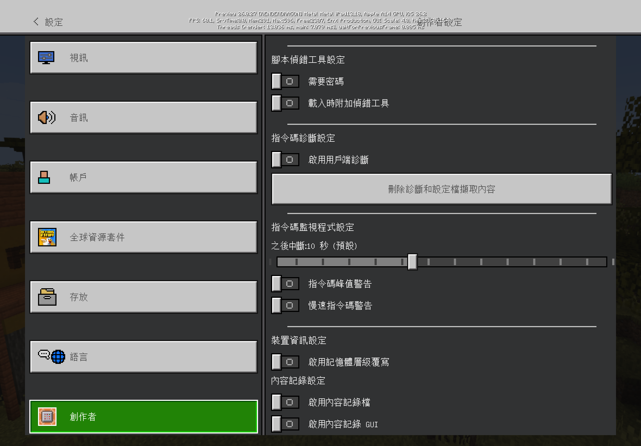
Task: Open the 全球資源套件 settings tab
Action: coord(143,237)
